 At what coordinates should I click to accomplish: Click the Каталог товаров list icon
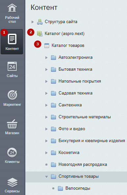click(47, 46)
